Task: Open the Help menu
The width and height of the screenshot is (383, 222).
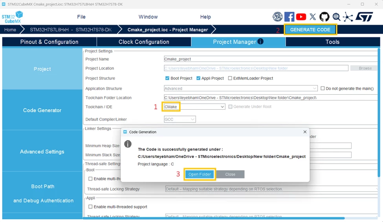Action: 205,17
